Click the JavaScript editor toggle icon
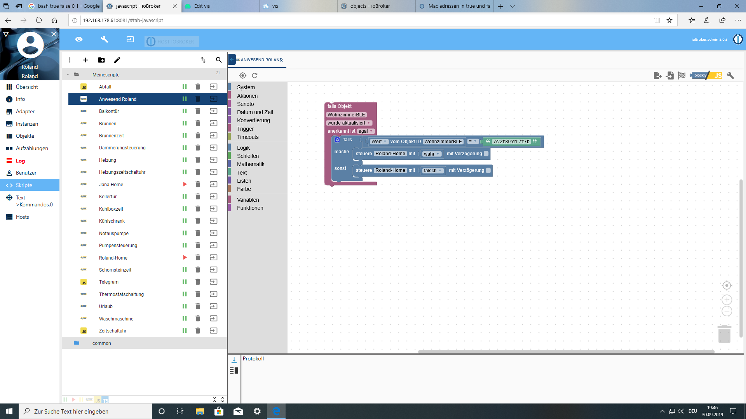Image resolution: width=746 pixels, height=419 pixels. [x=717, y=75]
